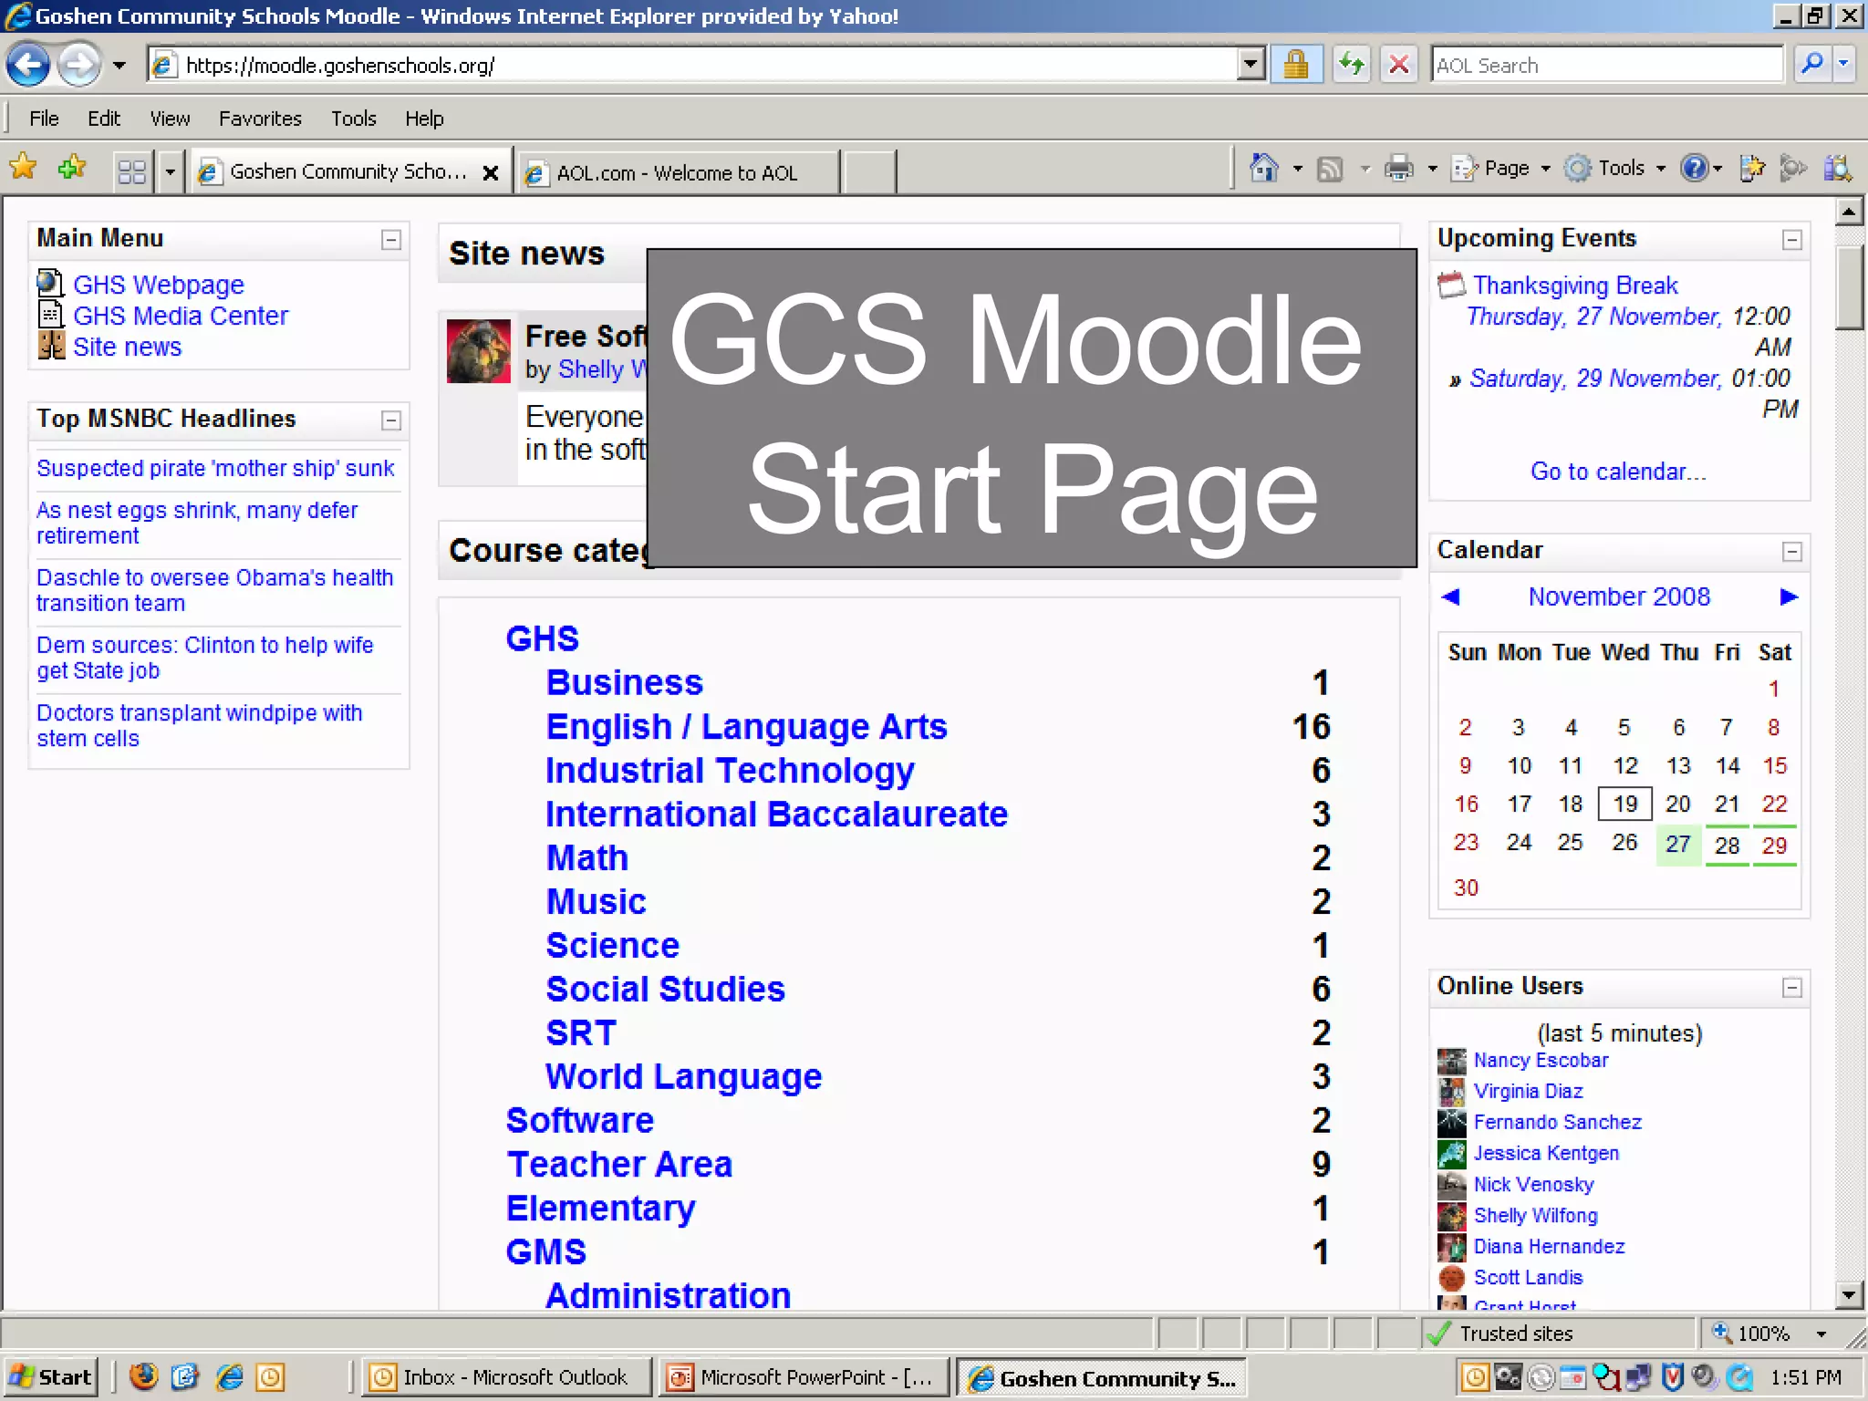Expand the Page menu dropdown
The width and height of the screenshot is (1868, 1401).
pyautogui.click(x=1546, y=169)
